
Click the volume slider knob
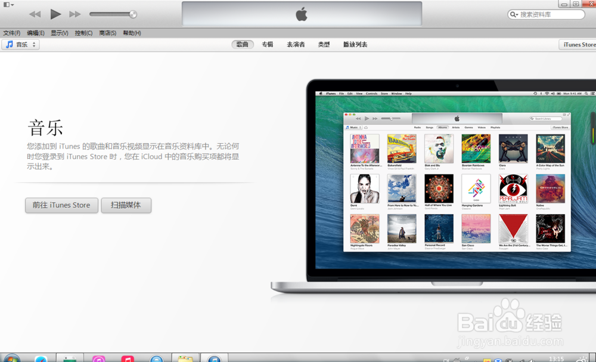point(133,14)
